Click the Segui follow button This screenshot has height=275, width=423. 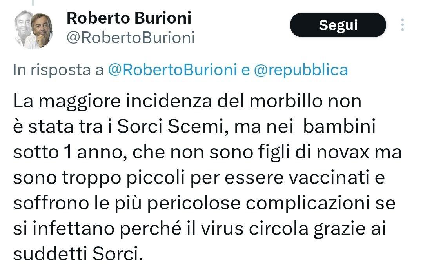click(338, 25)
